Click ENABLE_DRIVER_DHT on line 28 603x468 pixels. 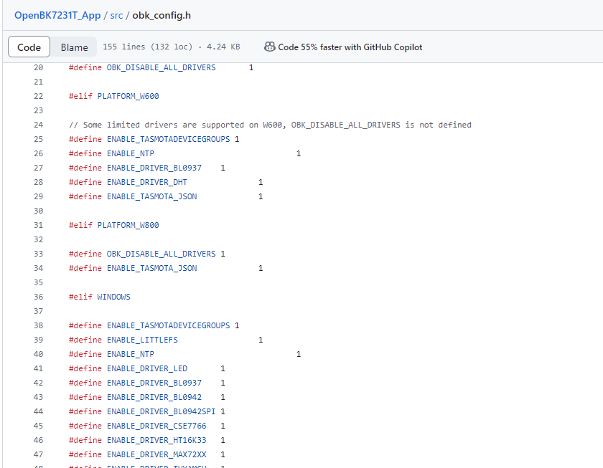[x=147, y=182]
